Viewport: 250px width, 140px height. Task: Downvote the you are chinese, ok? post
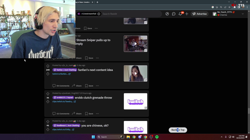pyautogui.click(x=48, y=129)
